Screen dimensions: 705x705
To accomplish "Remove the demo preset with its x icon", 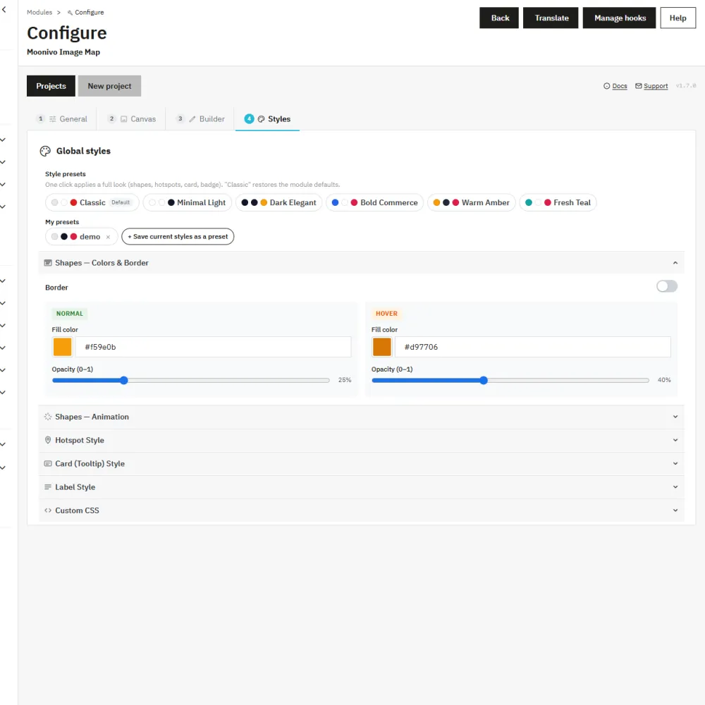I will point(108,237).
